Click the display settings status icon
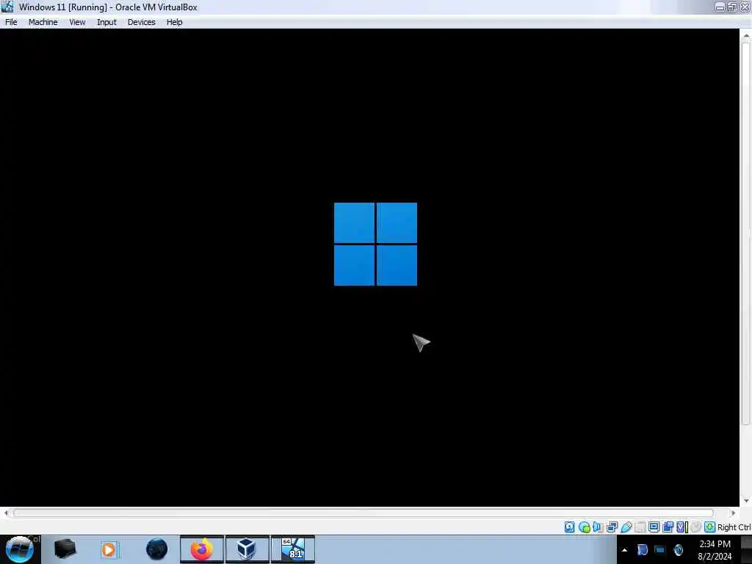Screen dimensions: 752x564 pyautogui.click(x=654, y=527)
